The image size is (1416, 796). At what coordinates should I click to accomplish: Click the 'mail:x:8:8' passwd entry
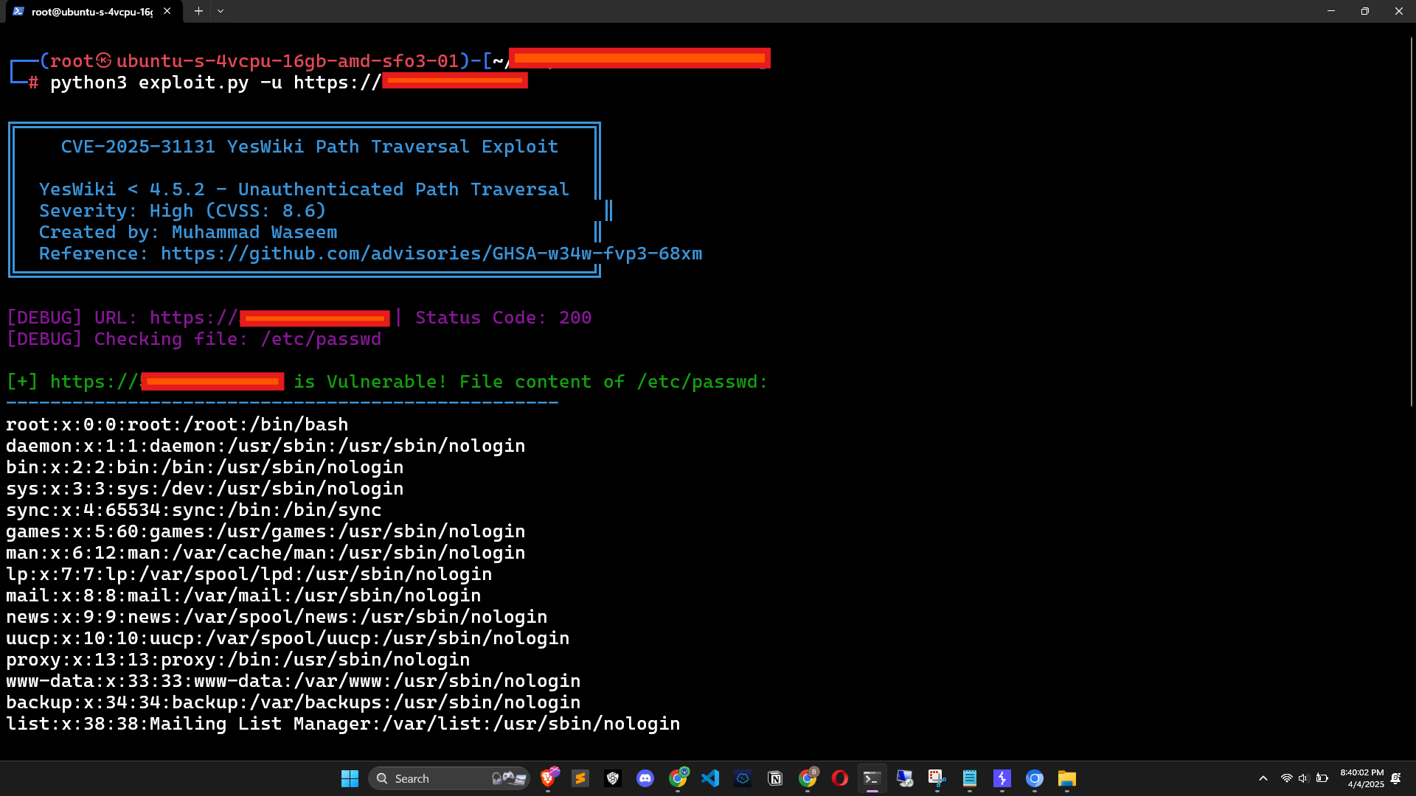coord(243,596)
